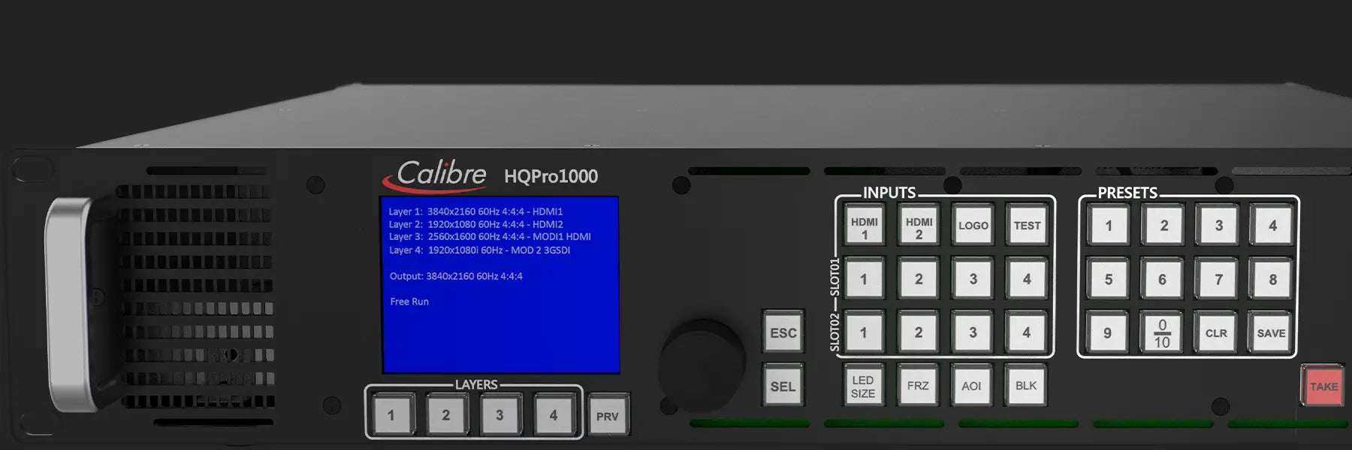Screen dimensions: 1352x450
Task: Select the HDMI 2 input button
Action: point(919,226)
